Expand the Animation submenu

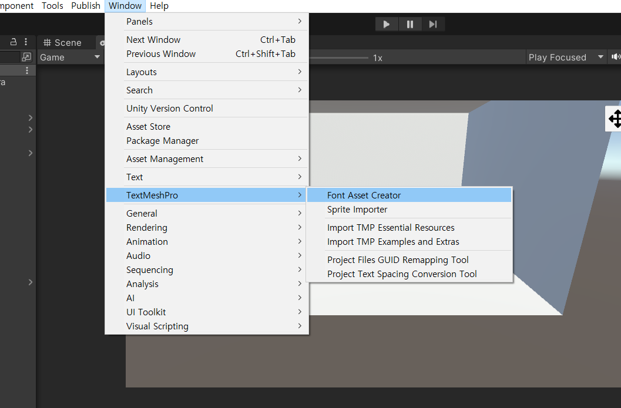207,241
